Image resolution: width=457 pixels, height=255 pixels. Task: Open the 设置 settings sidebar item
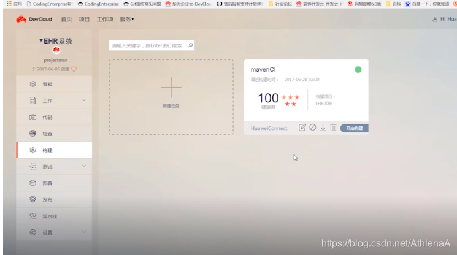coord(54,232)
